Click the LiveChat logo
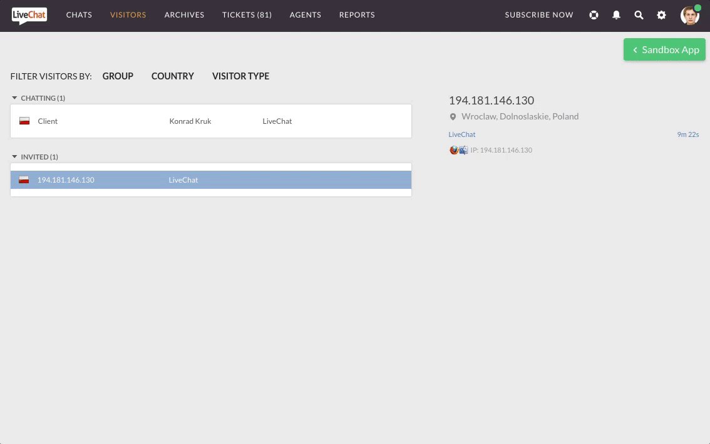This screenshot has height=444, width=710. [x=29, y=15]
